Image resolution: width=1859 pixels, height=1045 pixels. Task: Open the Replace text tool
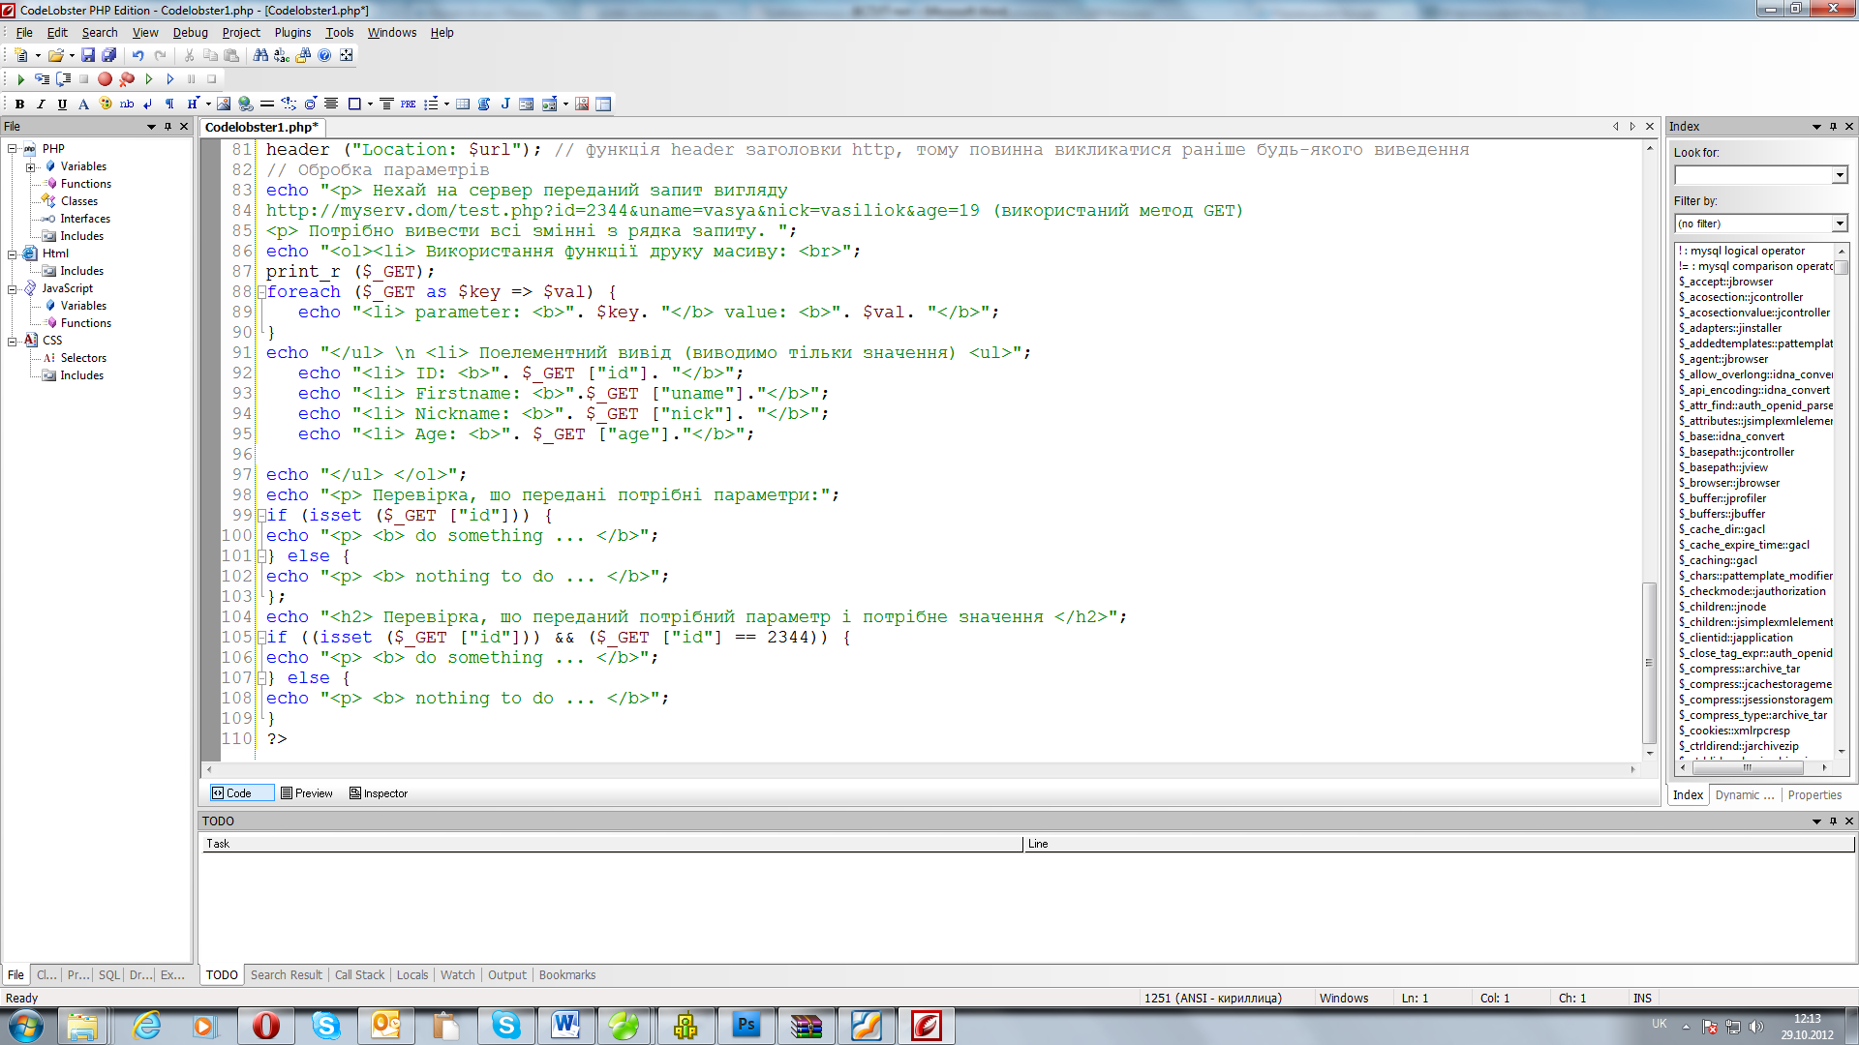tap(282, 55)
